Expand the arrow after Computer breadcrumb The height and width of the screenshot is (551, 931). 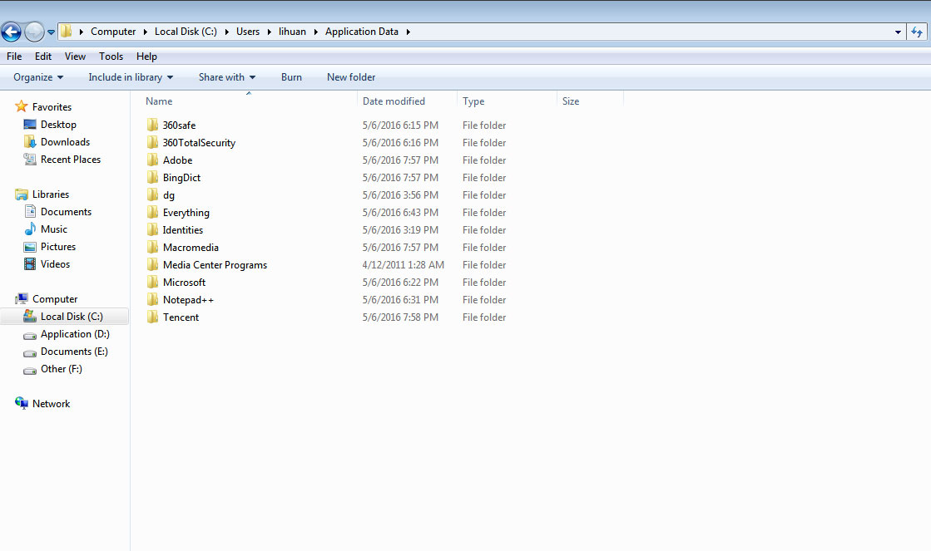point(145,32)
